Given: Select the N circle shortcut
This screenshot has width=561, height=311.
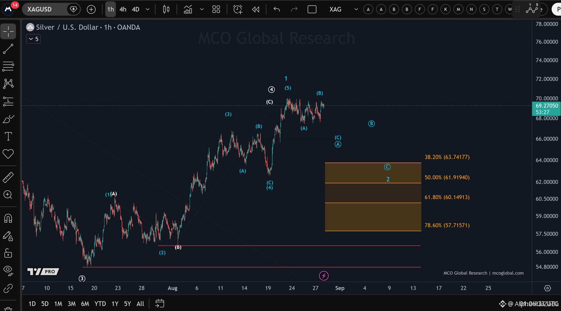Looking at the screenshot, I should 471,9.
